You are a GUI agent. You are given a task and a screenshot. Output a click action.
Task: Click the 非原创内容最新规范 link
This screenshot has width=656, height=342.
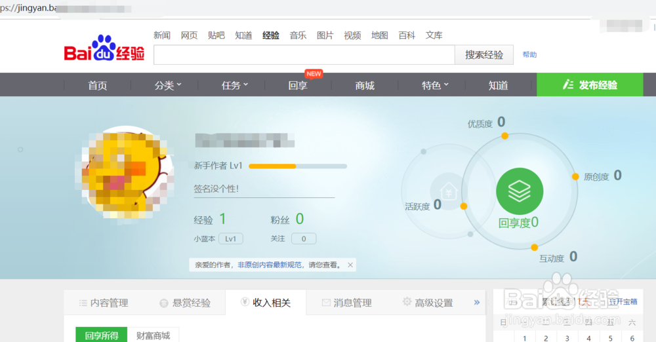click(270, 265)
